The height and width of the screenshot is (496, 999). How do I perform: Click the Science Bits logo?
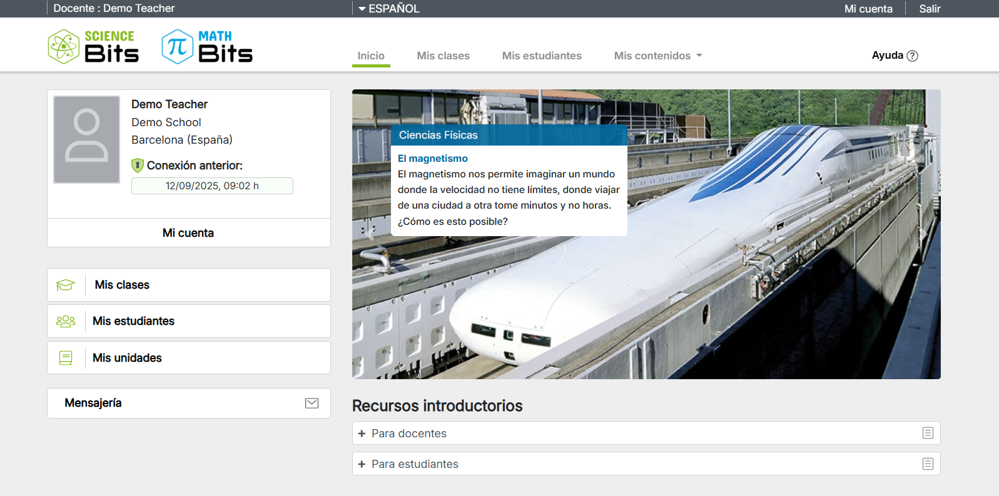coord(93,47)
